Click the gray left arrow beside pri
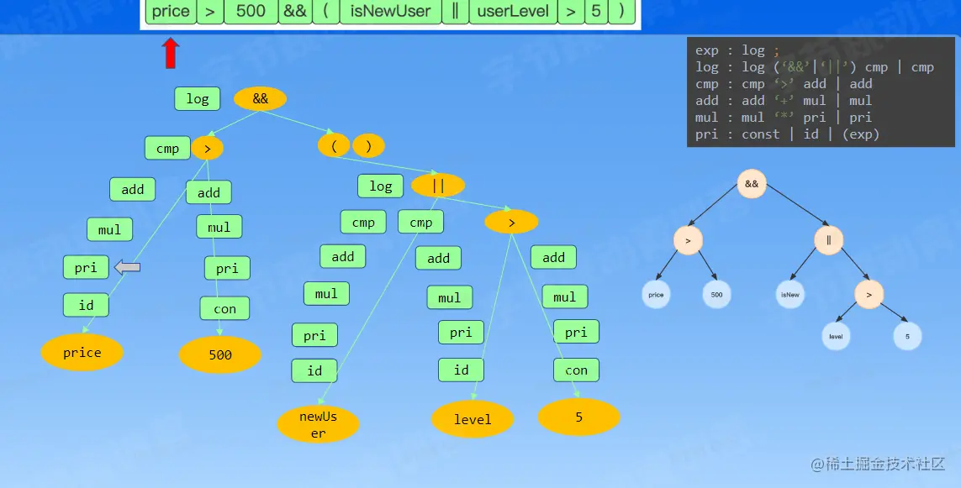Viewport: 961px width, 488px height. [x=128, y=267]
